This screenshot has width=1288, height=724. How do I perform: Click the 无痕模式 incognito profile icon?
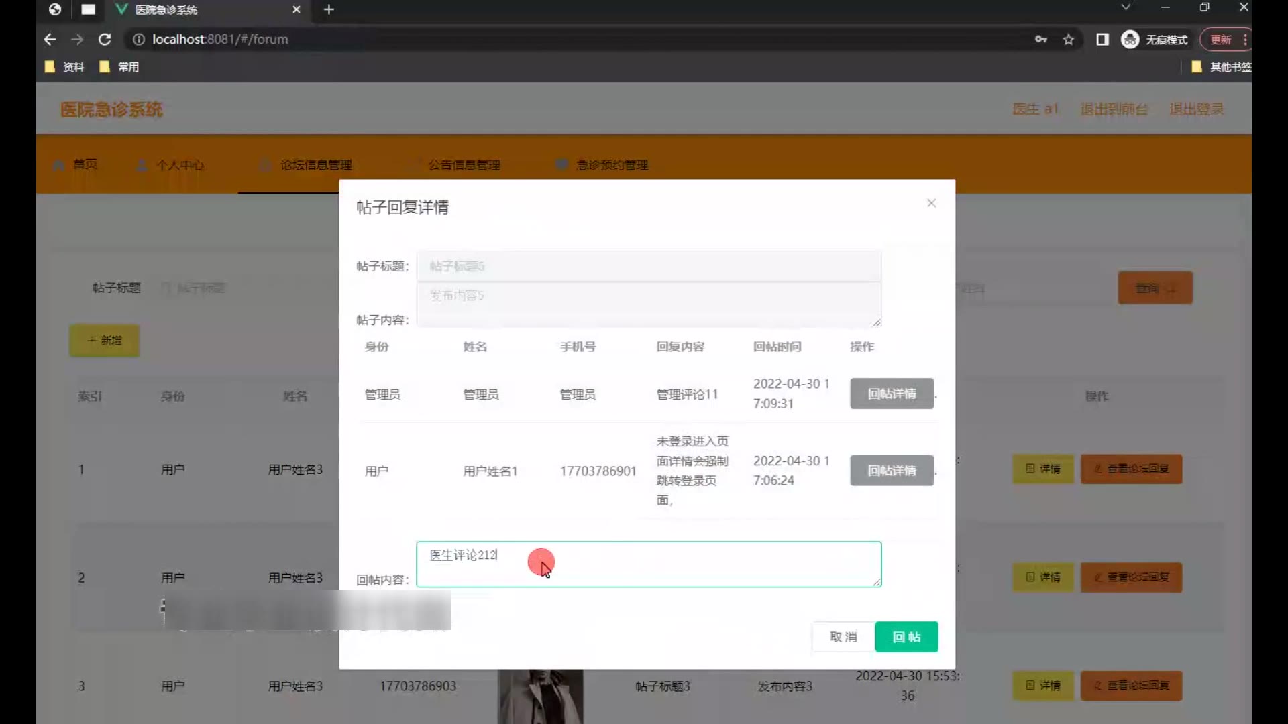(x=1130, y=40)
